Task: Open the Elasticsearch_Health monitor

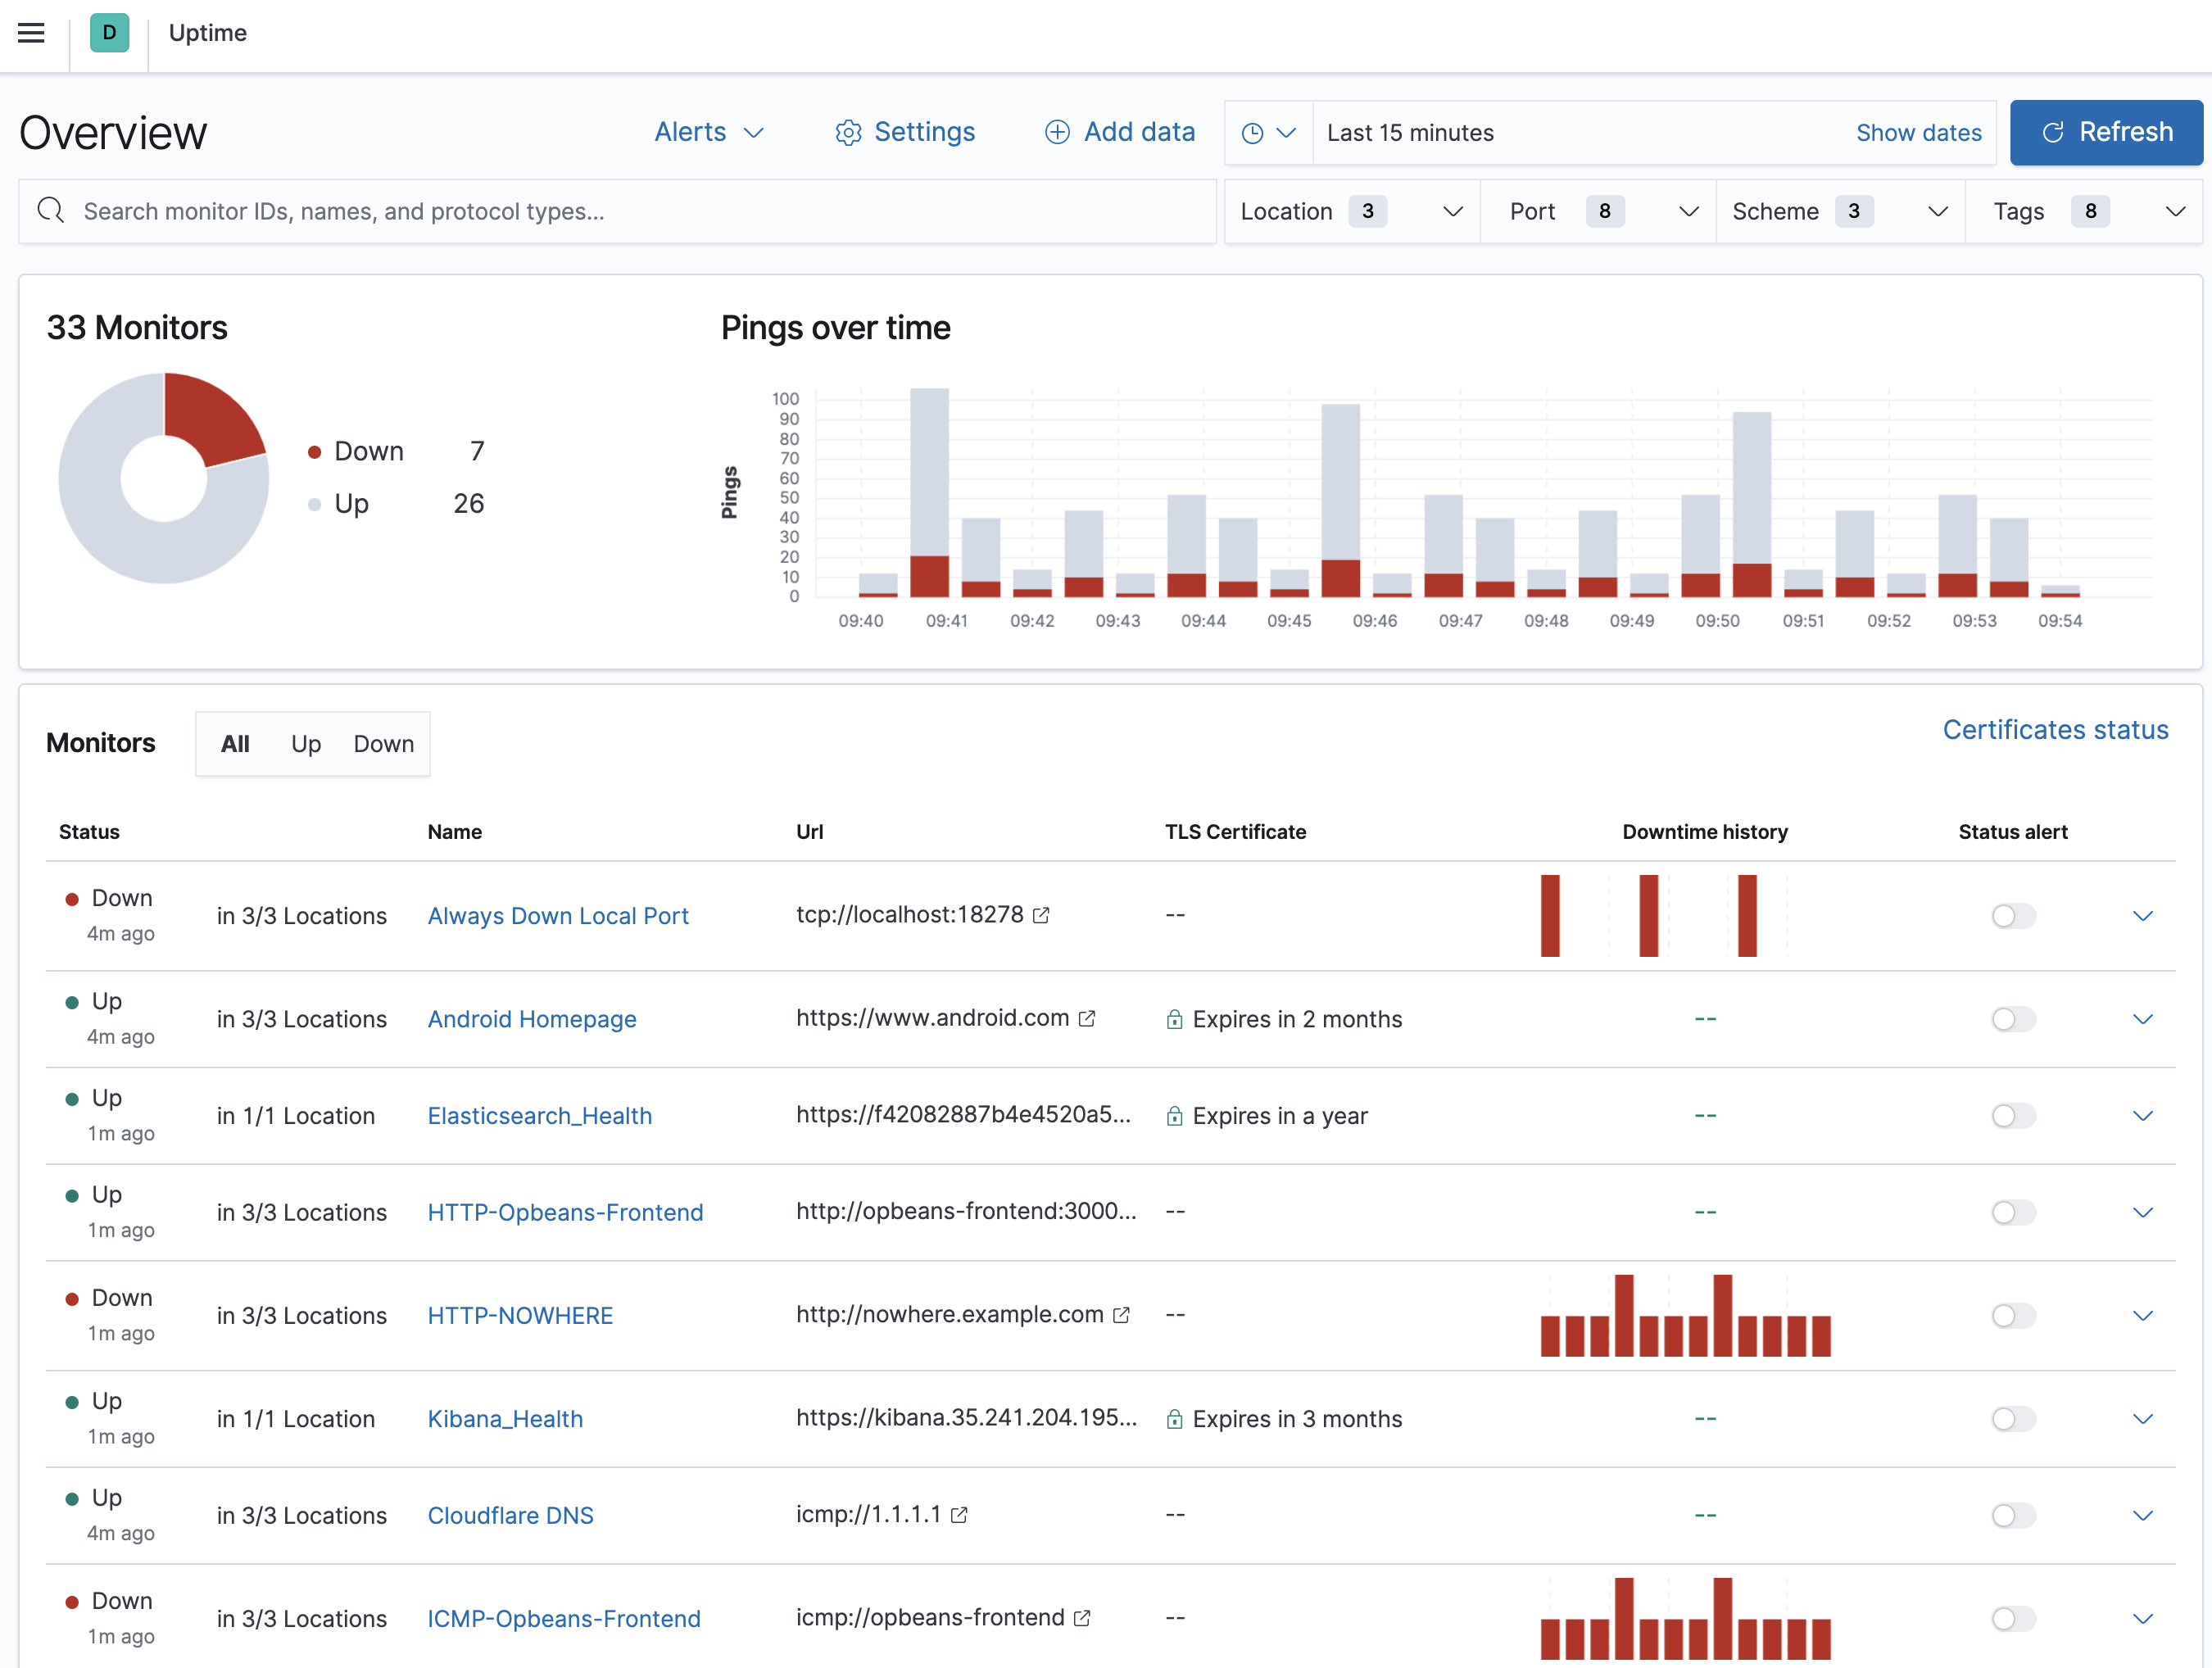Action: pos(540,1116)
